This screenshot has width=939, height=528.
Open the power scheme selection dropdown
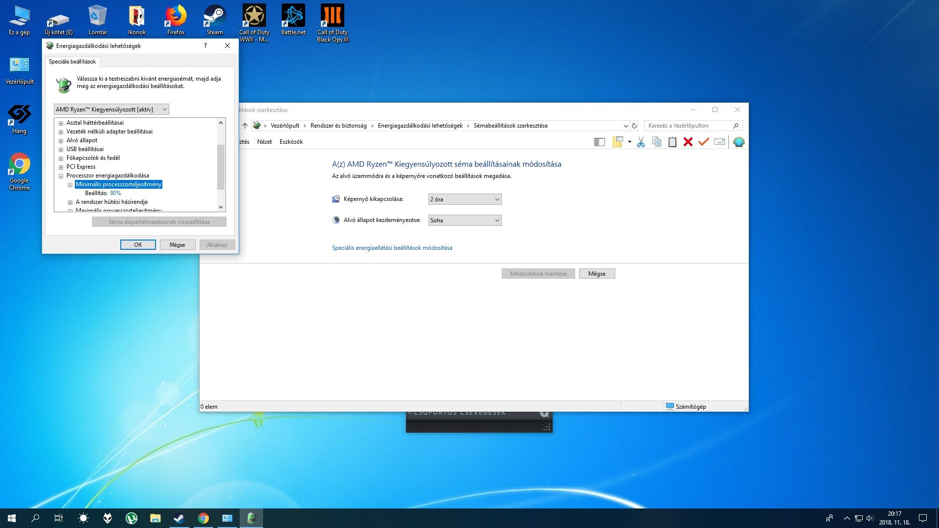[112, 110]
